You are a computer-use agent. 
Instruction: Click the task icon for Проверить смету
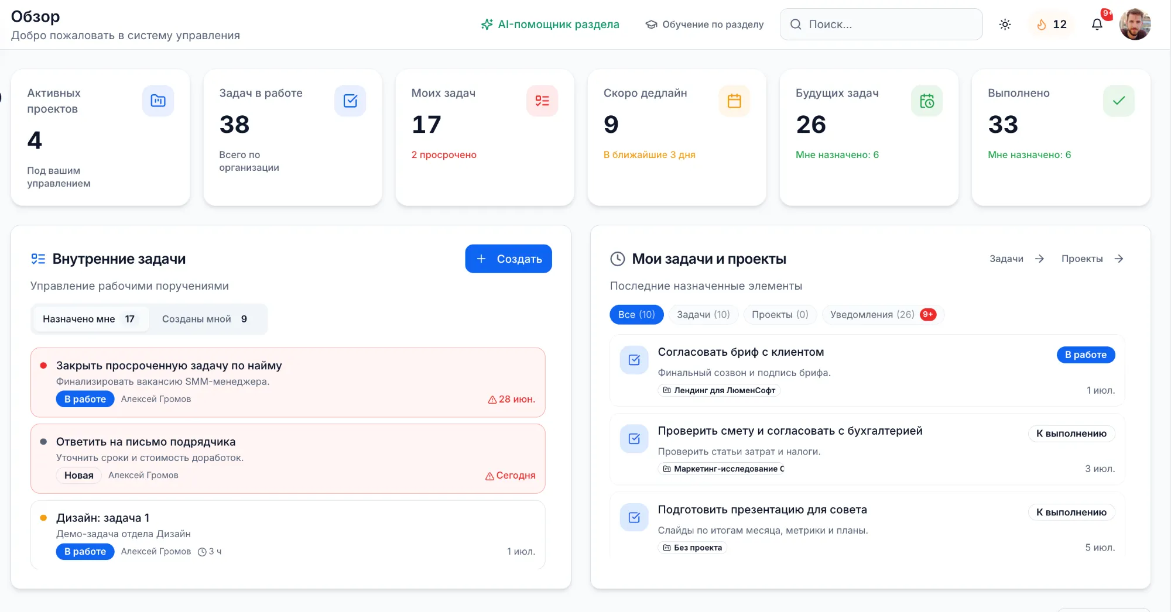click(x=634, y=439)
